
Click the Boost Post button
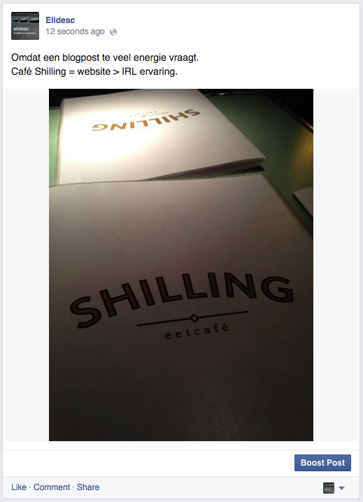[x=322, y=463]
